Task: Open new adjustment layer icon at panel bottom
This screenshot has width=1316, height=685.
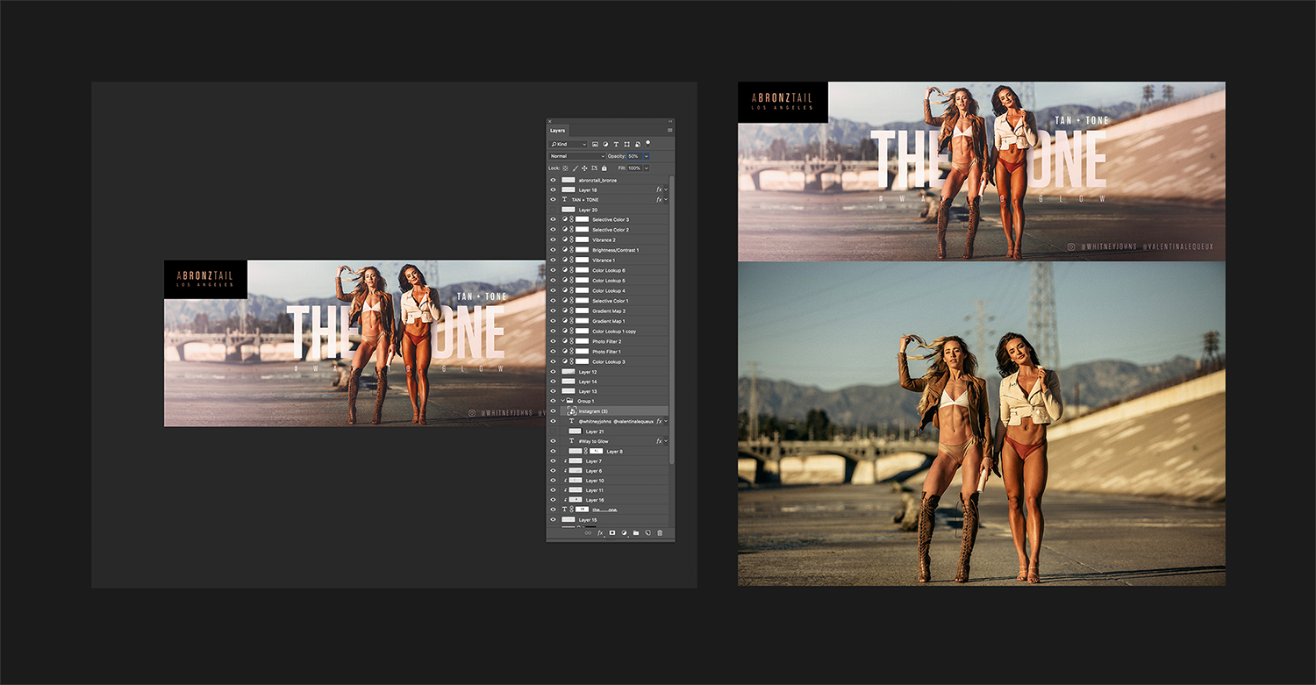Action: click(x=624, y=532)
